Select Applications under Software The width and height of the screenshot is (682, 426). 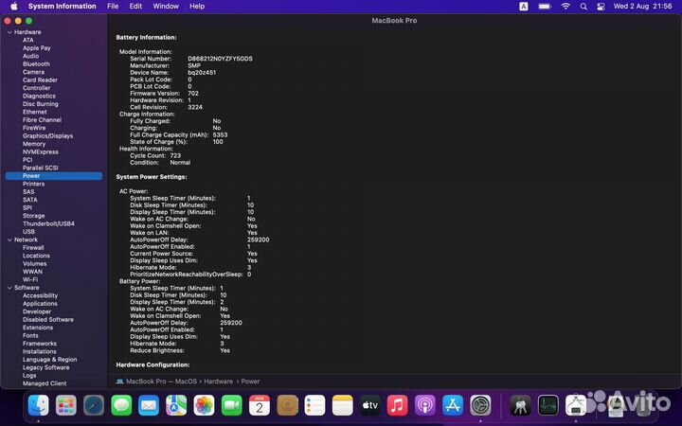pos(40,304)
